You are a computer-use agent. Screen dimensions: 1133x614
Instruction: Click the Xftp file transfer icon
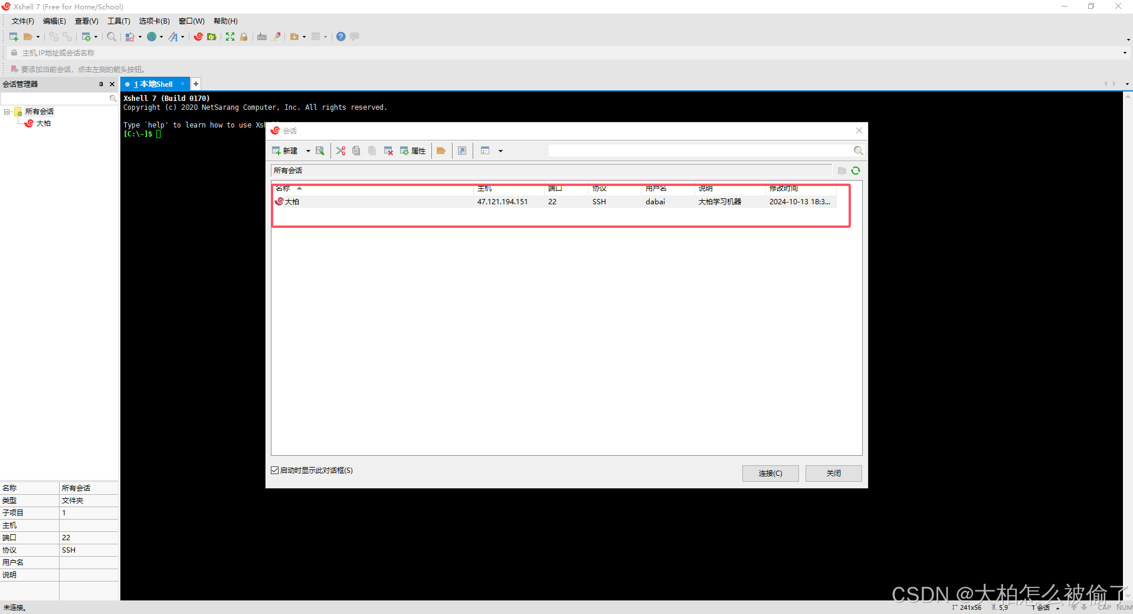click(212, 37)
